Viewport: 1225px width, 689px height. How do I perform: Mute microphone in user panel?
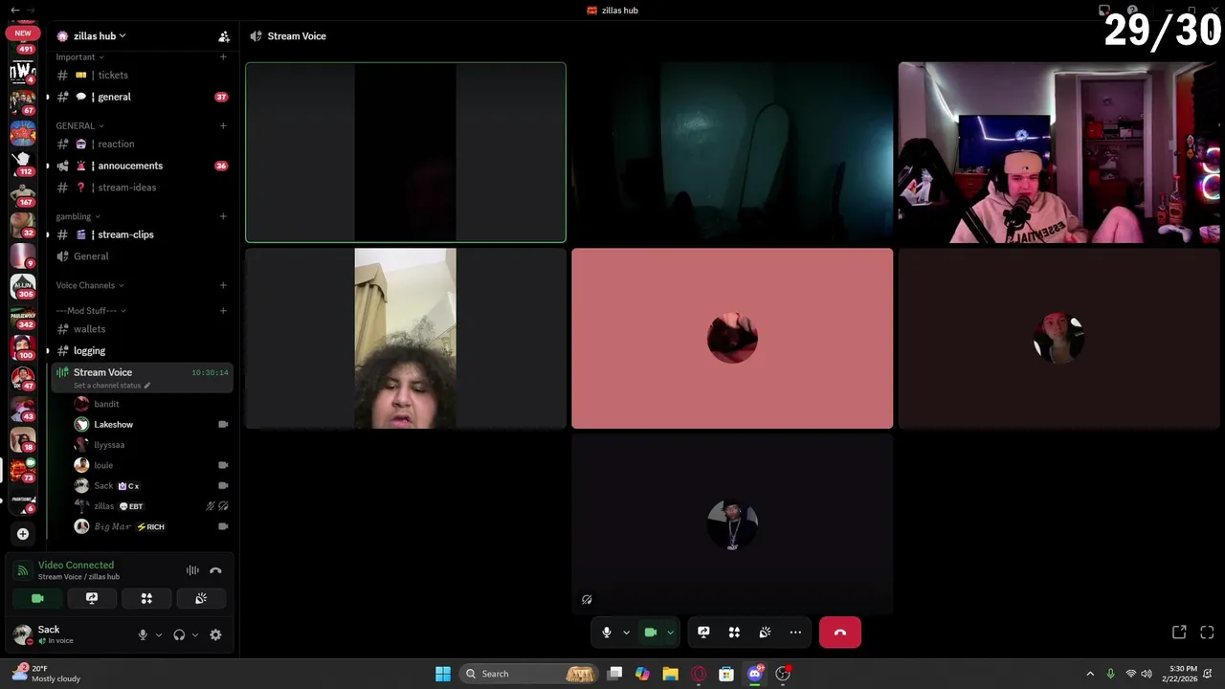pyautogui.click(x=143, y=634)
